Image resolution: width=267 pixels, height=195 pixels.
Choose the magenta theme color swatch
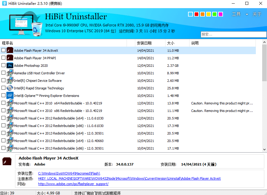(x=221, y=14)
